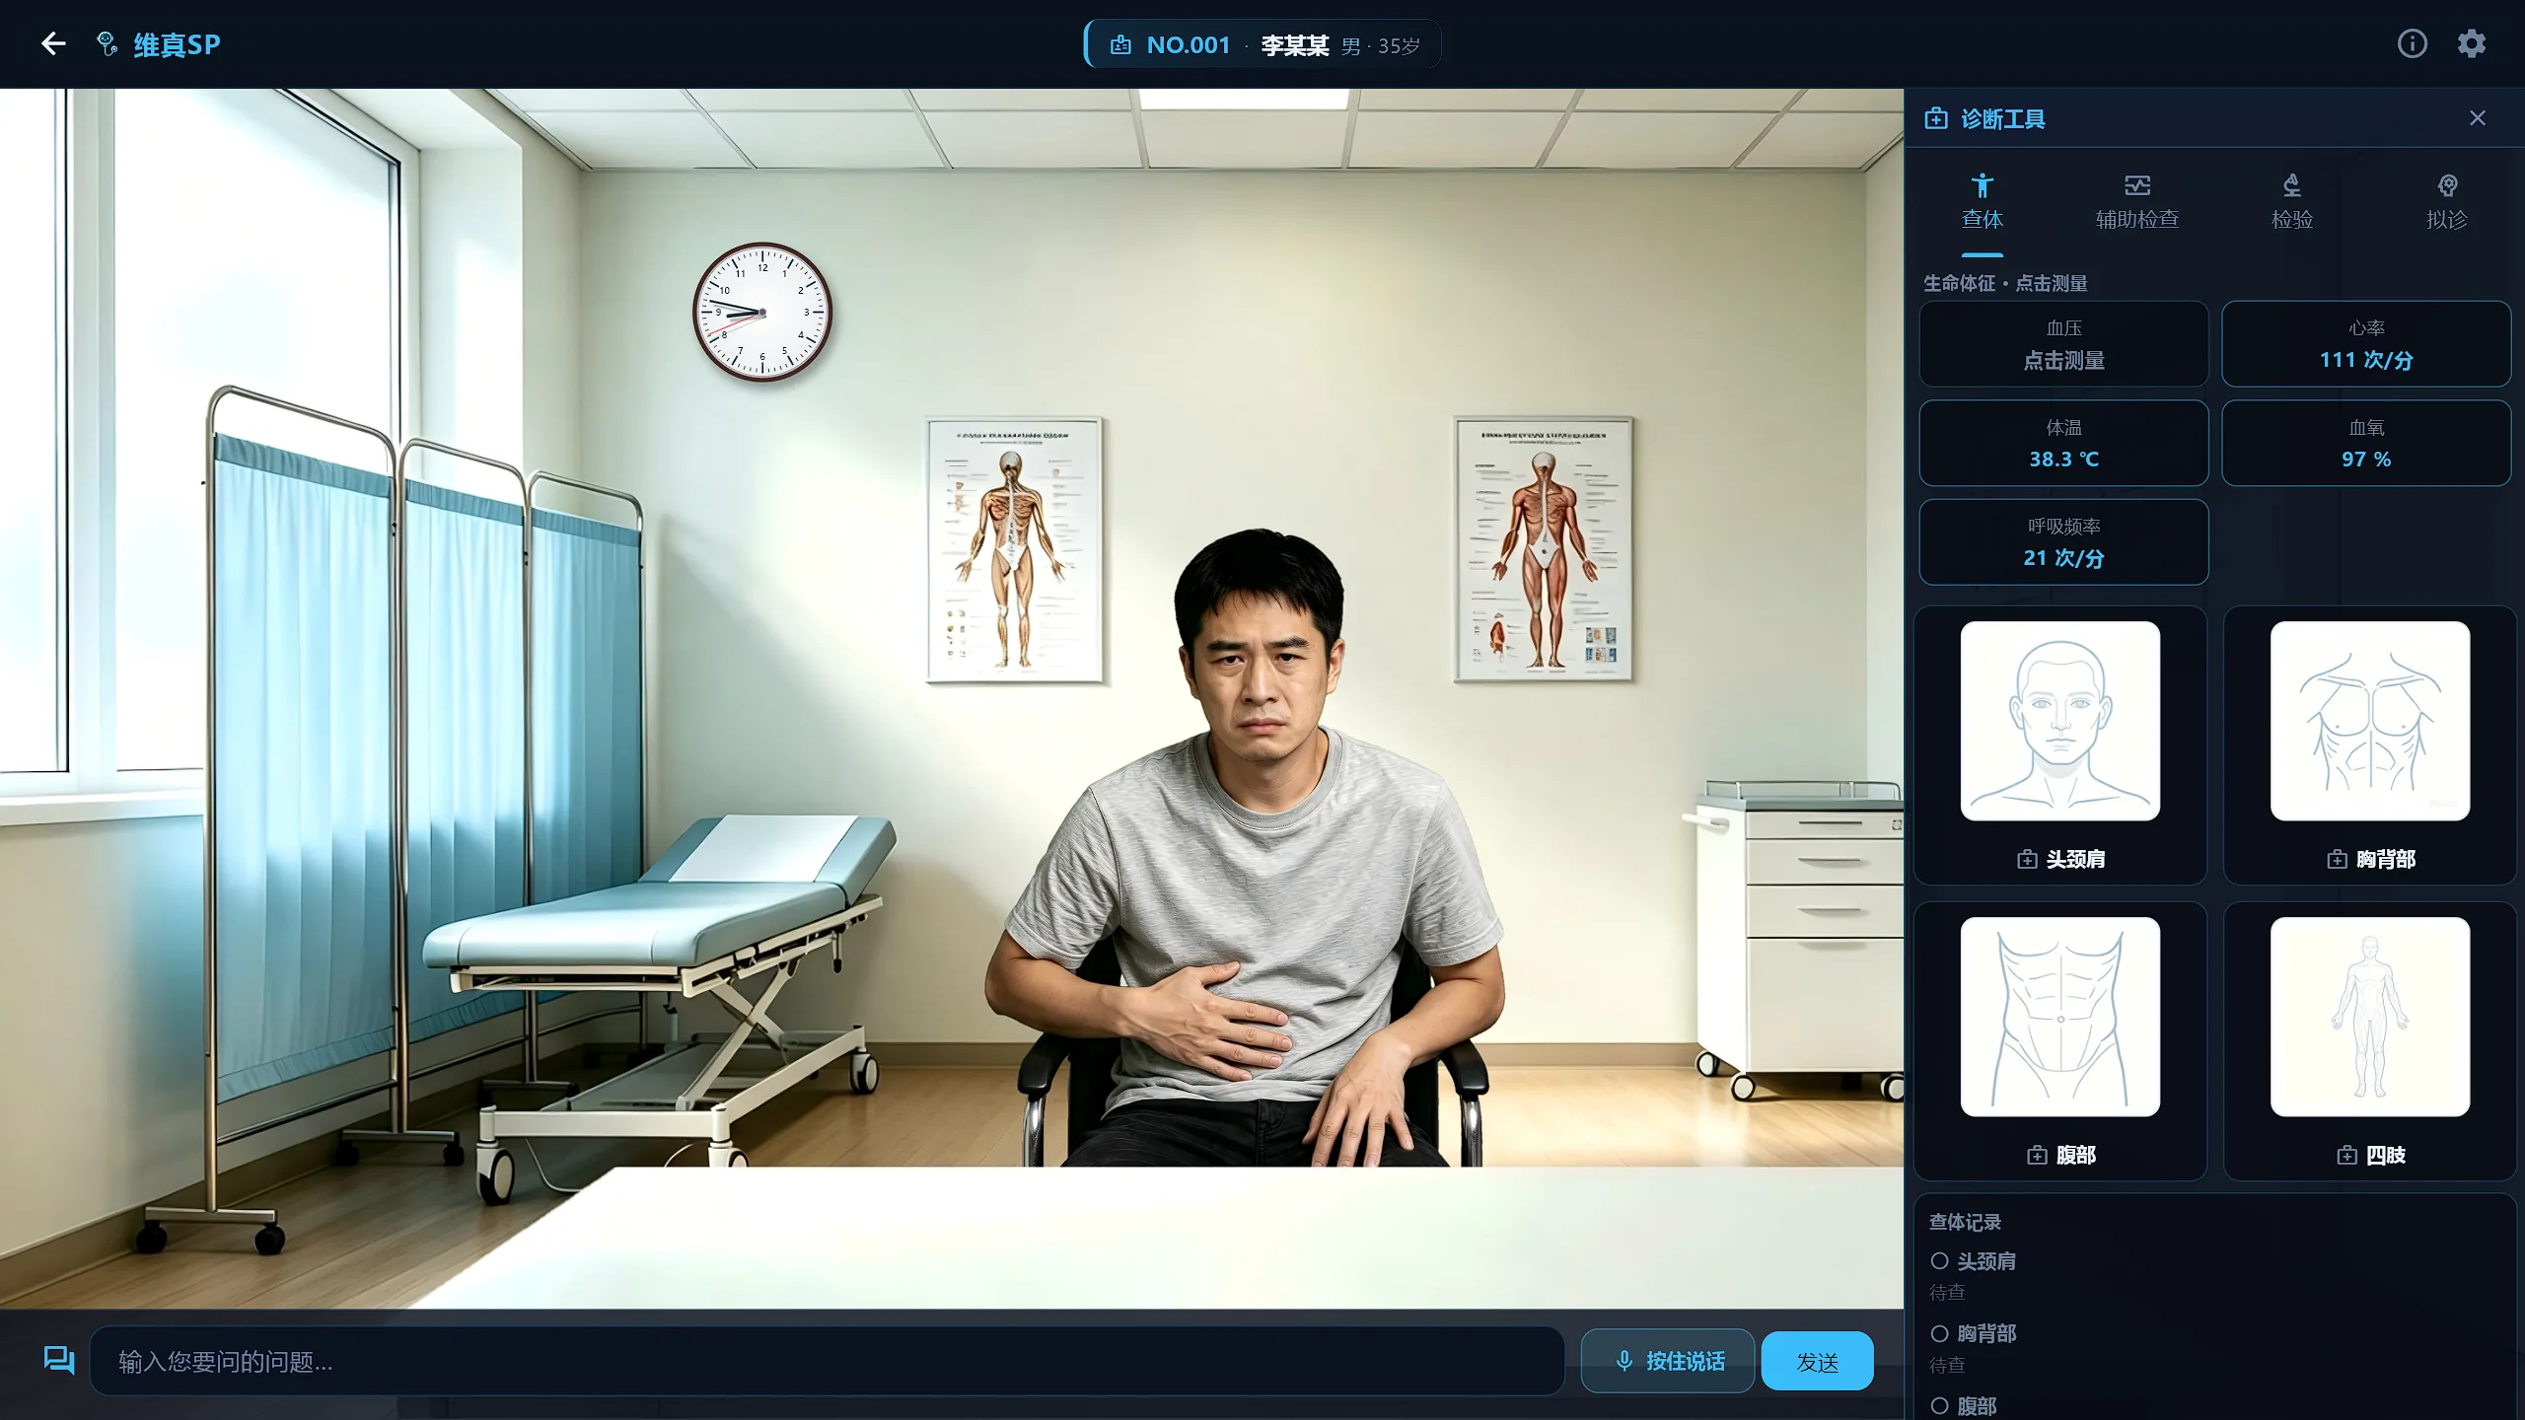
Task: Select the 四肢 full body sketch thumbnail
Action: tap(2370, 1017)
